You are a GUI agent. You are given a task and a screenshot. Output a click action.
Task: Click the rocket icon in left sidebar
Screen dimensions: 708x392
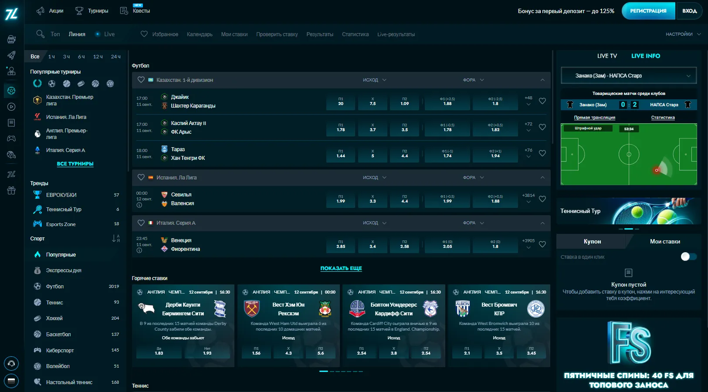(11, 55)
